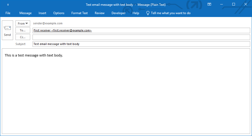Click the Tell me lightbulb icon

pos(148,13)
